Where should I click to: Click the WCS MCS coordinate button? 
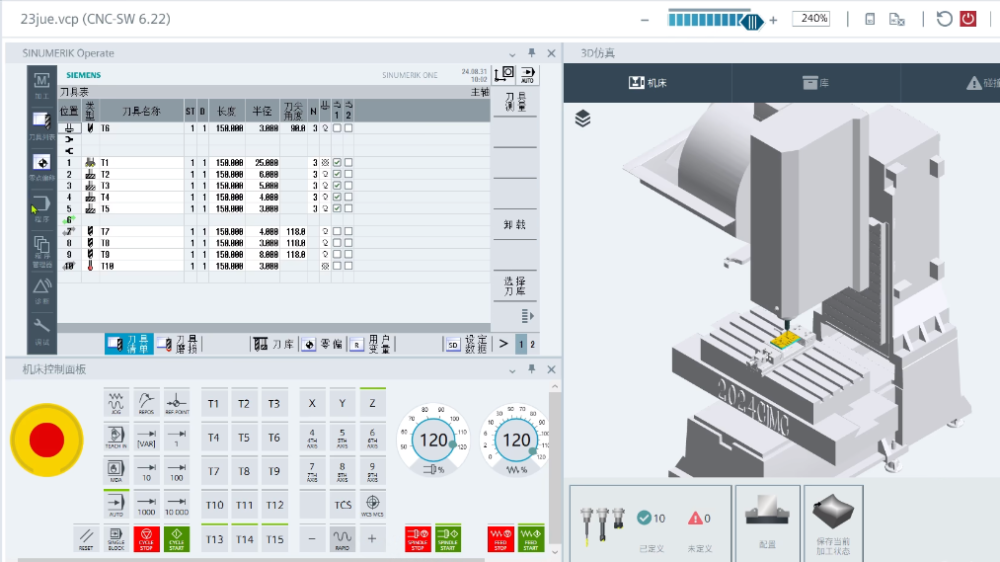click(372, 504)
